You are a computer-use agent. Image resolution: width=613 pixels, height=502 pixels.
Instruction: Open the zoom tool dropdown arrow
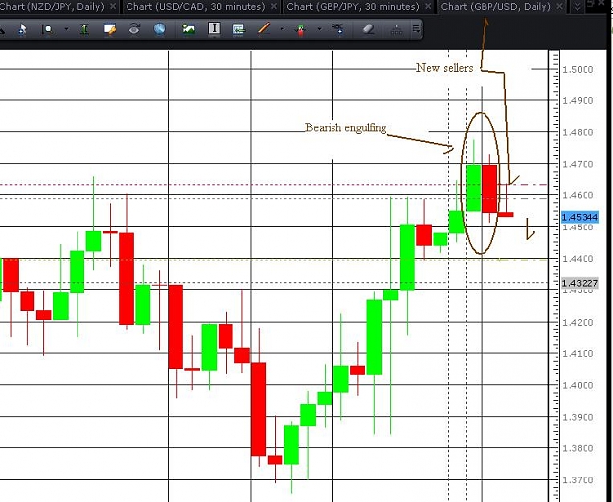pos(66,29)
